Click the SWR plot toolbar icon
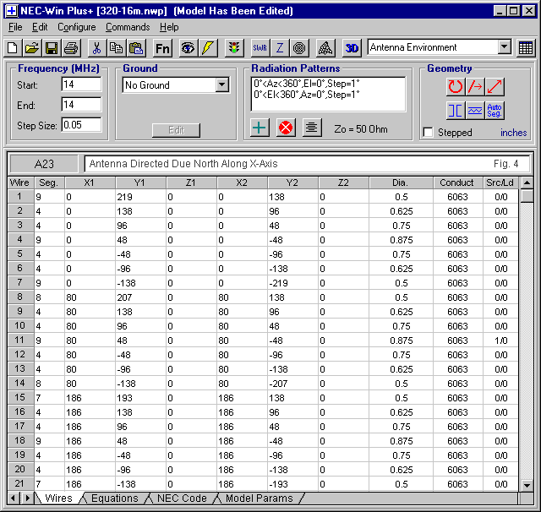The image size is (541, 512). [x=260, y=48]
